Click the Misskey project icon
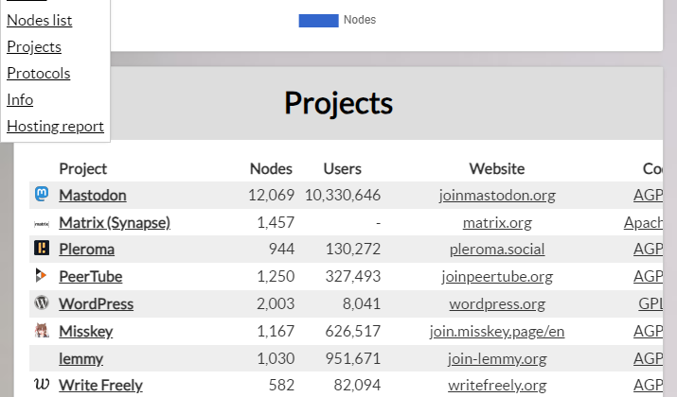The height and width of the screenshot is (397, 677). [42, 330]
